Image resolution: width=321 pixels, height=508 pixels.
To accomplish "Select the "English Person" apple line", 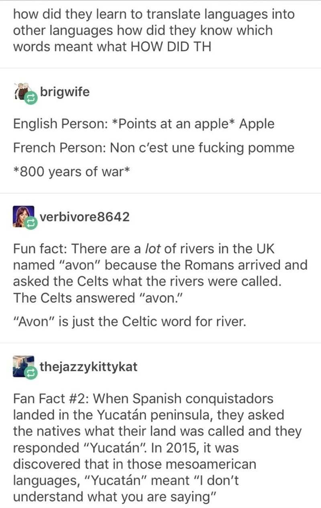I will [x=144, y=124].
